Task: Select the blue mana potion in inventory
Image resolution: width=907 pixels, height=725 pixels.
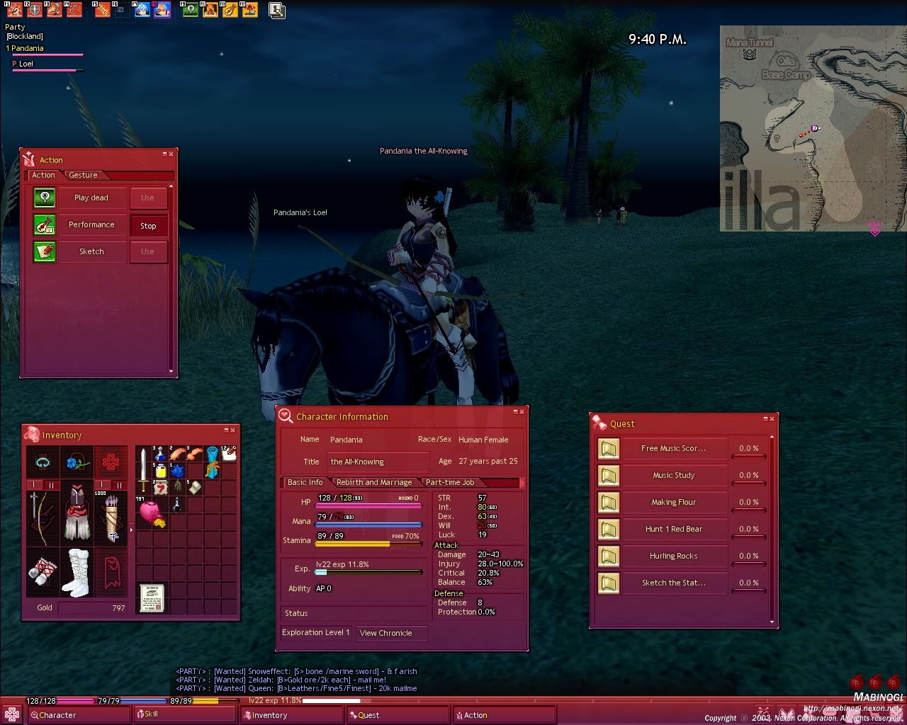Action: [161, 454]
